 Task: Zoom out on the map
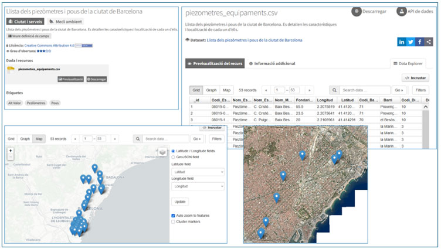coord(11,157)
